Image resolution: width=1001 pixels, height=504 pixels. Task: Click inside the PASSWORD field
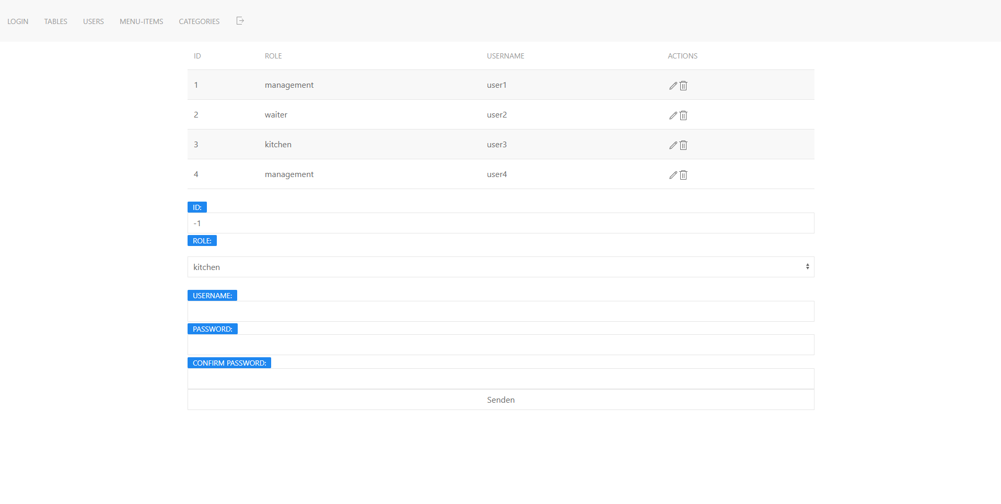pos(500,345)
